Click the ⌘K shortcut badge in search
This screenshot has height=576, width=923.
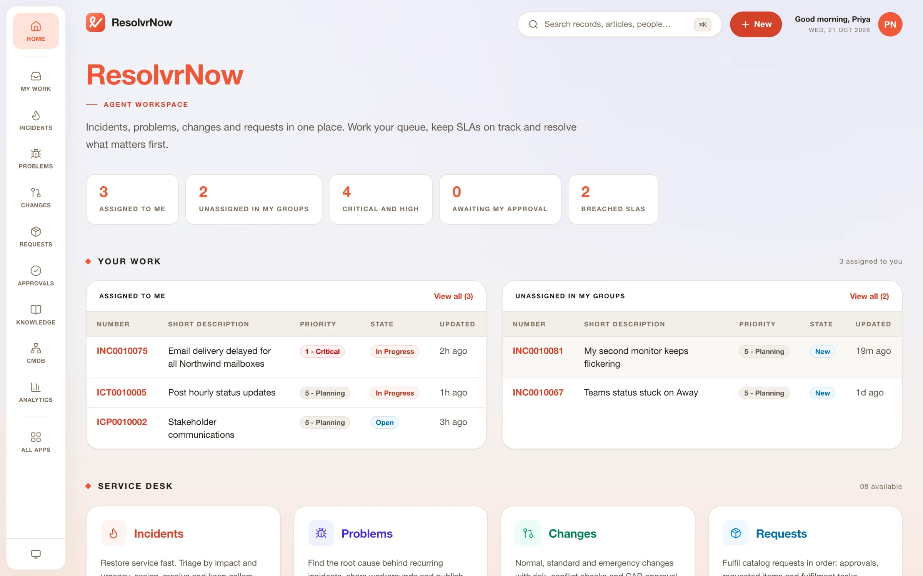click(703, 25)
